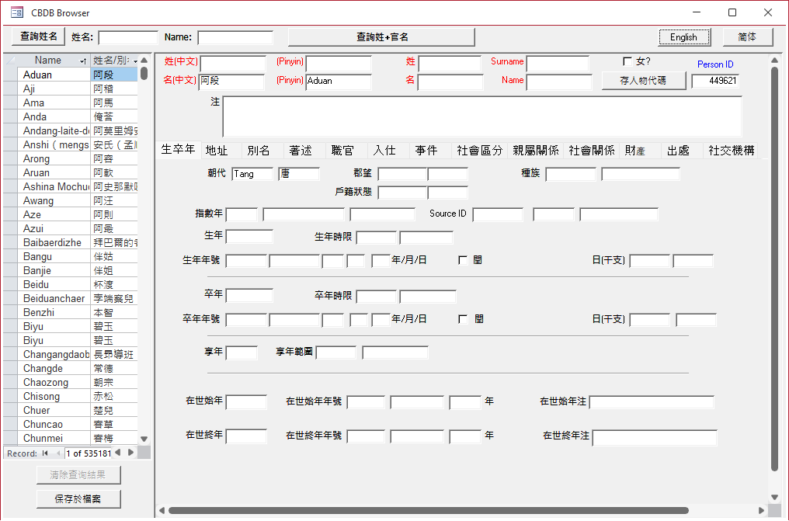This screenshot has width=789, height=521.
Task: Go to first record in navigation bar
Action: click(x=45, y=453)
